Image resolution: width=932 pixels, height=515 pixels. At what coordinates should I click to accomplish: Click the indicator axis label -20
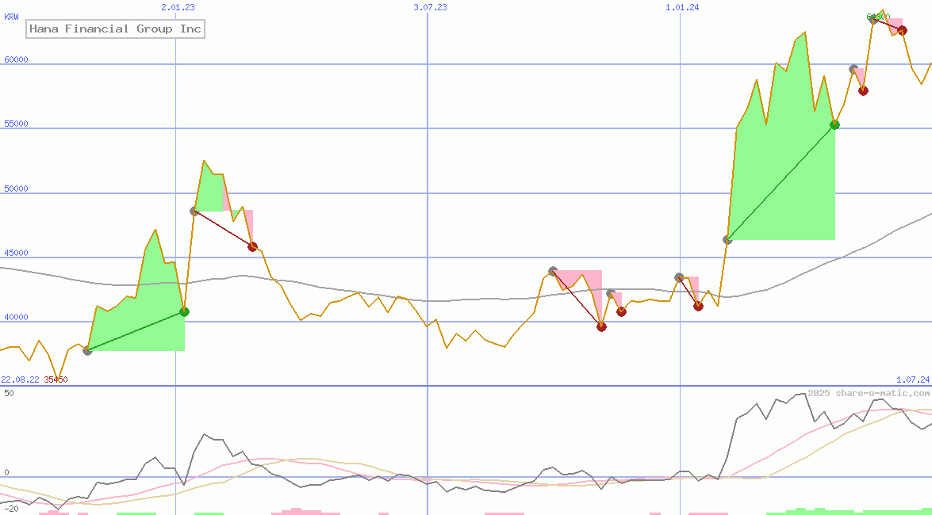click(x=11, y=509)
